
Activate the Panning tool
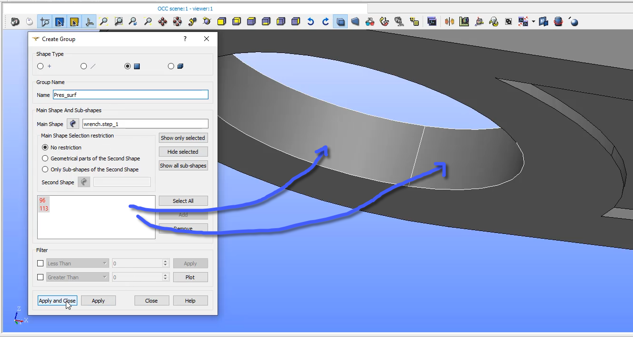coord(162,21)
